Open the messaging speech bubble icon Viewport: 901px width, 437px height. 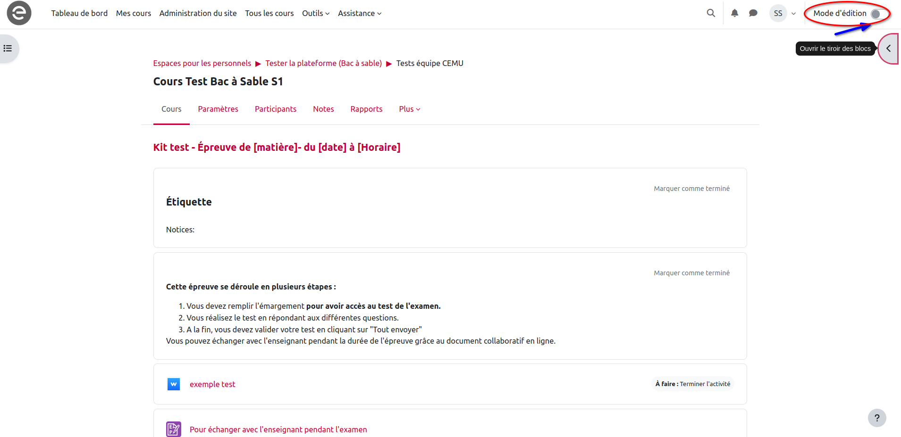tap(753, 13)
